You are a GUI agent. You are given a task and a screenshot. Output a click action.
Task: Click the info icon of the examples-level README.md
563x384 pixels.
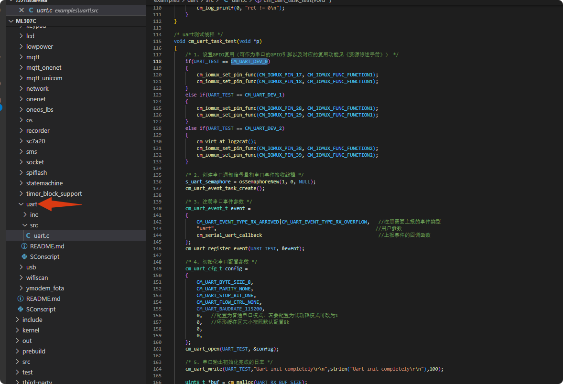(21, 299)
